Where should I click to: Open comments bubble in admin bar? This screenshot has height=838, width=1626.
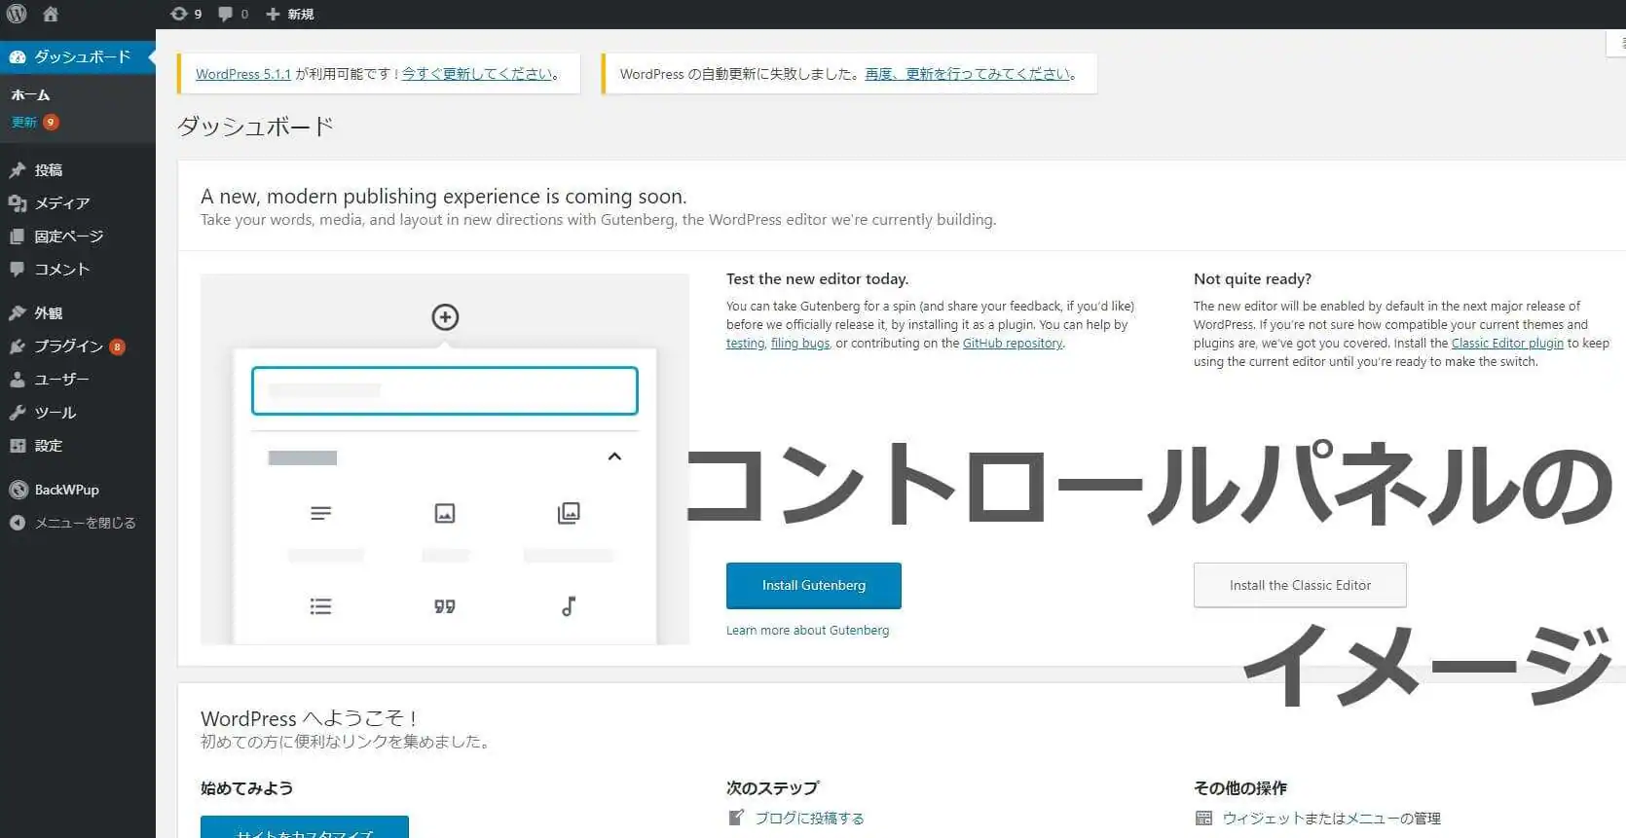(x=234, y=14)
